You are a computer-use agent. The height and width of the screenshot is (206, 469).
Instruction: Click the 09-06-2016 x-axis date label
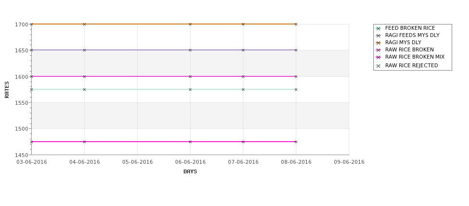(349, 162)
